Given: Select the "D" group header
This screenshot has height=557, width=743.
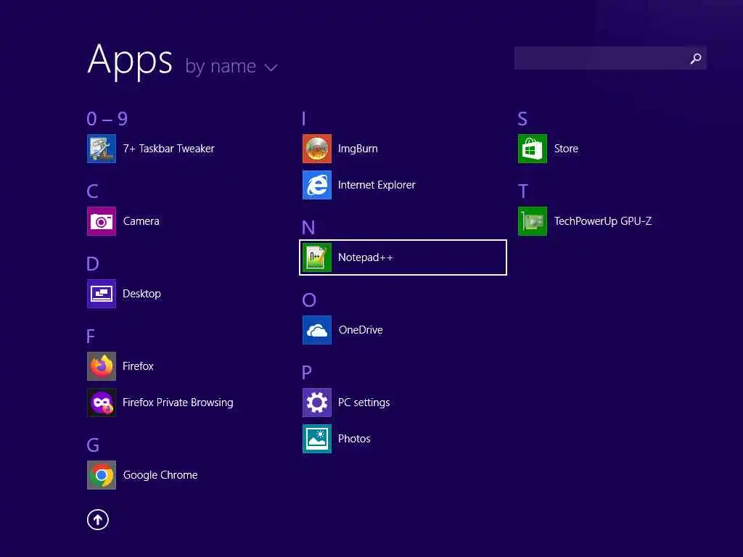Looking at the screenshot, I should (93, 264).
